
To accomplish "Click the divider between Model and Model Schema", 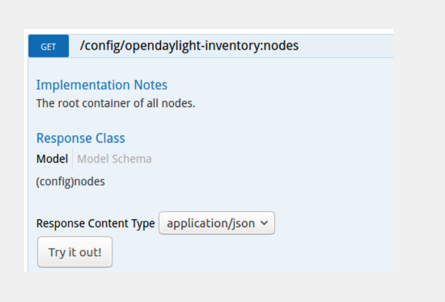I will [x=72, y=159].
